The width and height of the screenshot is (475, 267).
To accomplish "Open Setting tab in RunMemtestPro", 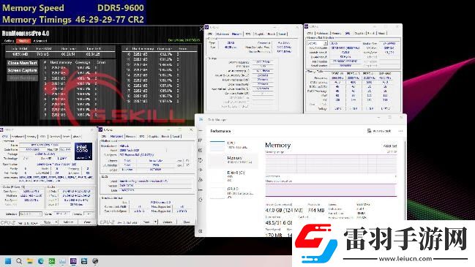I will tap(9, 40).
